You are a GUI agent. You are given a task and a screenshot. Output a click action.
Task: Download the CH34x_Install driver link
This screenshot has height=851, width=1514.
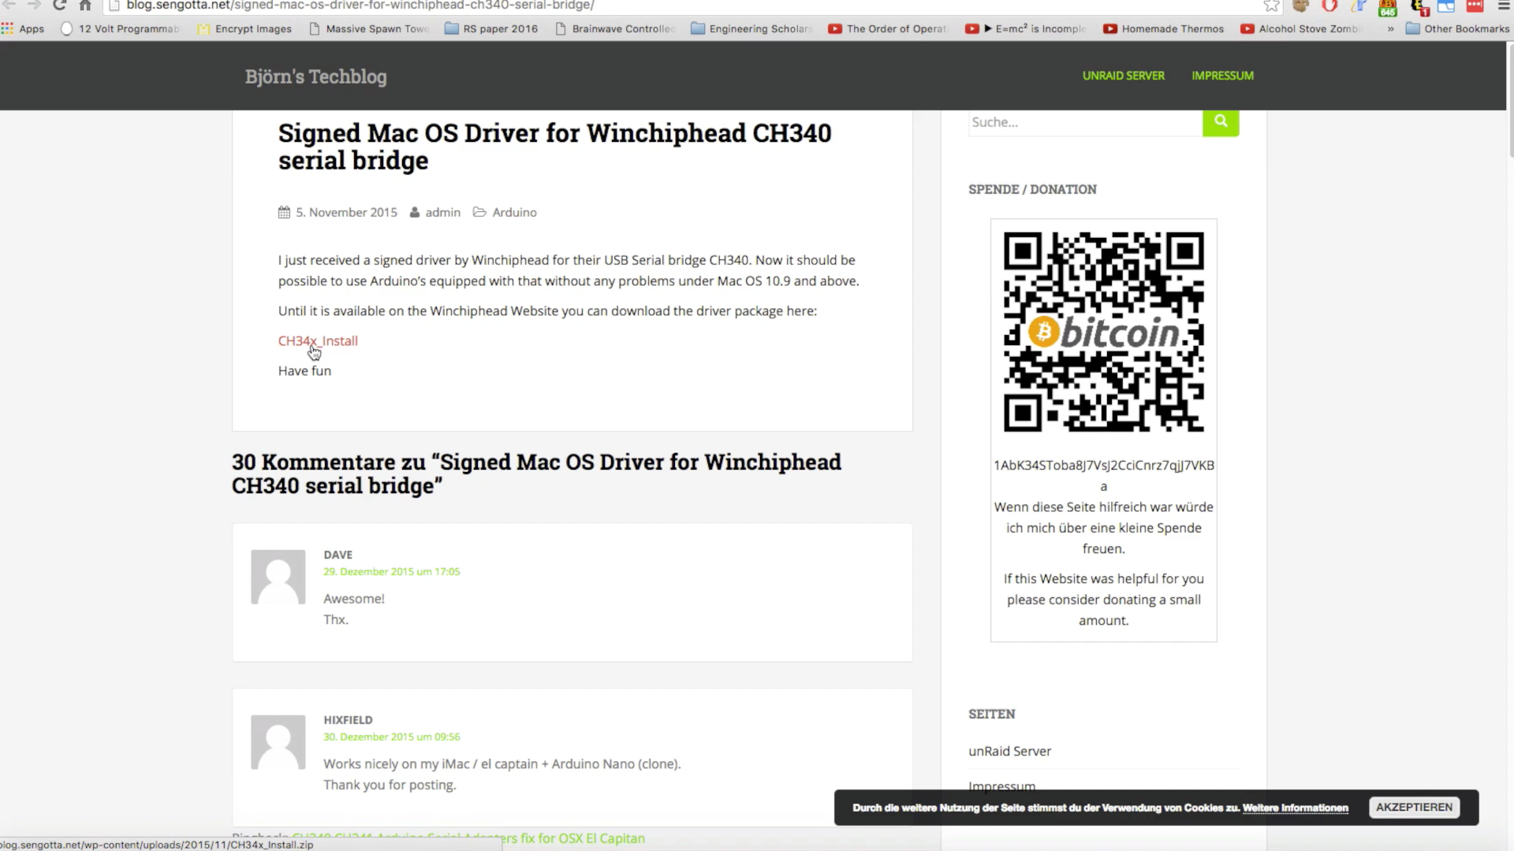318,341
